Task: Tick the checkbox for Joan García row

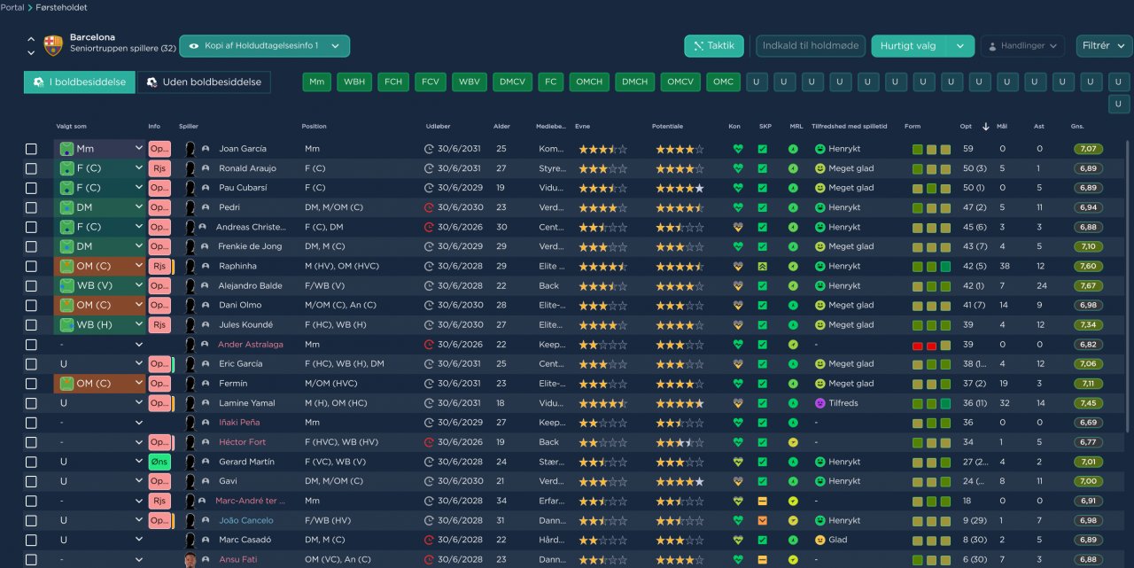Action: [x=32, y=149]
